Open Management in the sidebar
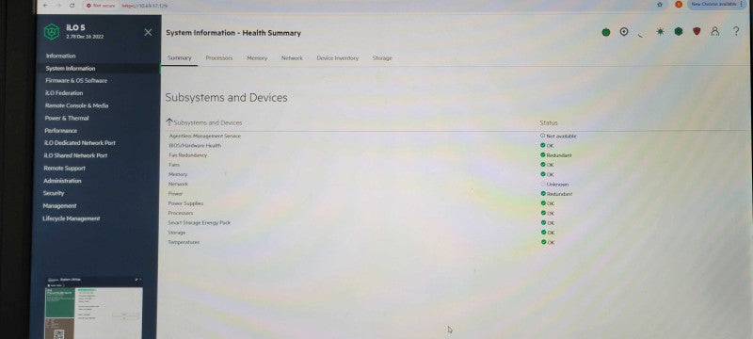This screenshot has height=339, width=753. coord(59,205)
